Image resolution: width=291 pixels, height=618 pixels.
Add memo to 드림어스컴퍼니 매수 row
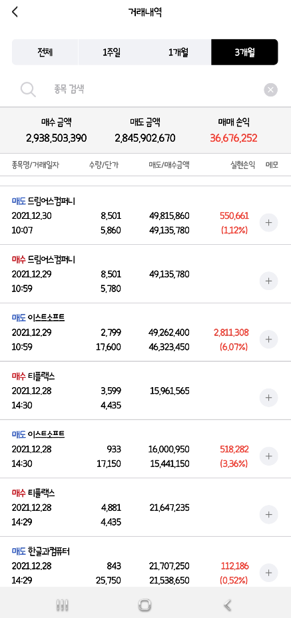click(x=268, y=281)
